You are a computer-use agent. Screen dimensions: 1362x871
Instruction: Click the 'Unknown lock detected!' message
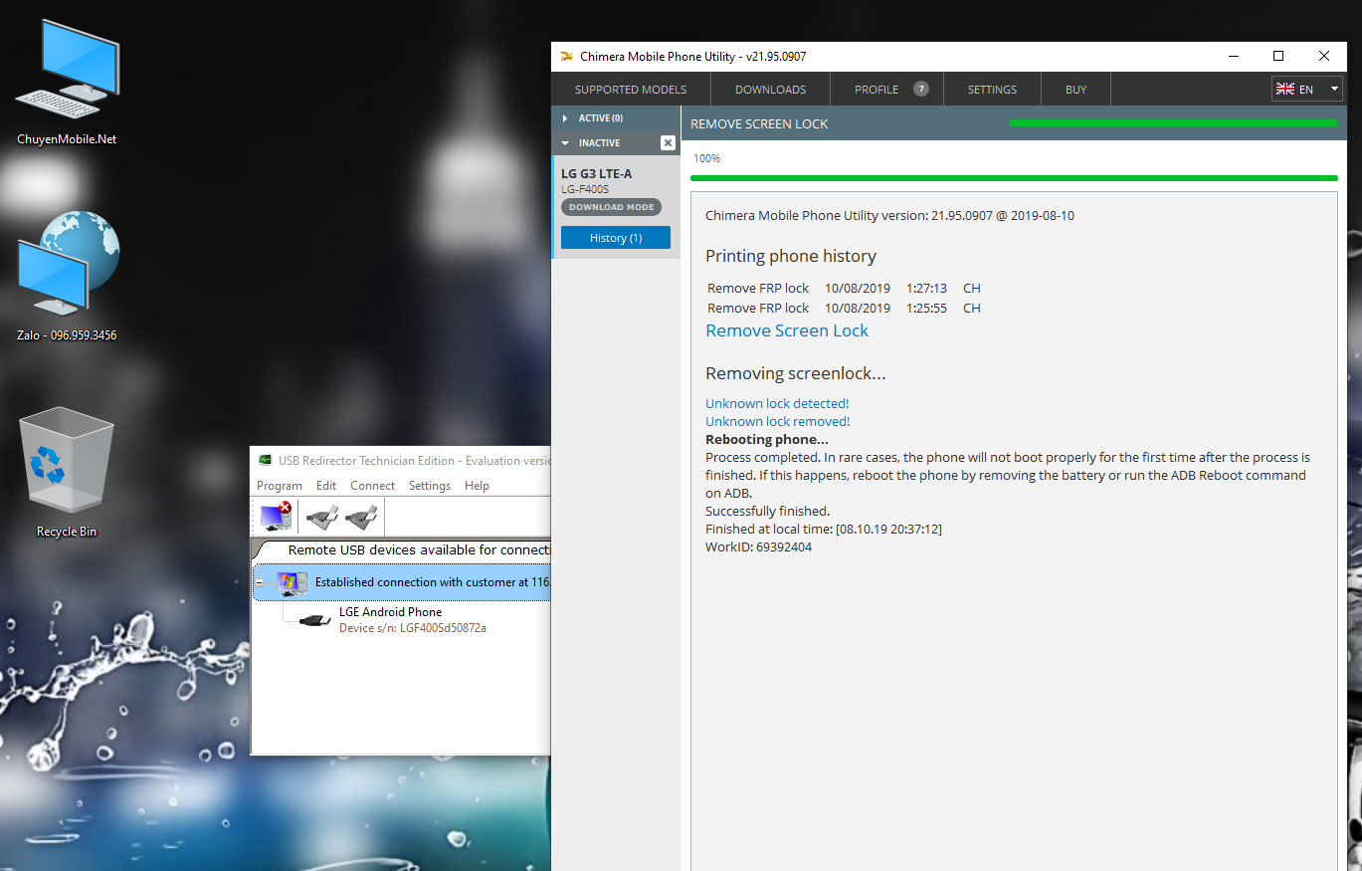coord(777,403)
